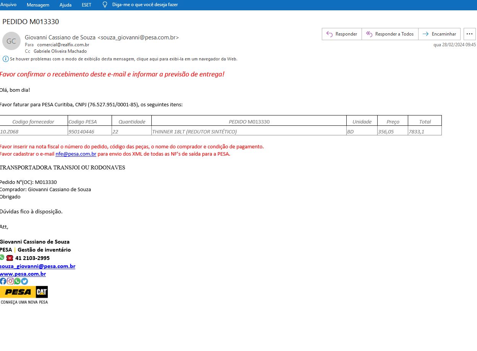This screenshot has width=477, height=351.
Task: Click the Responder button
Action: pyautogui.click(x=342, y=34)
